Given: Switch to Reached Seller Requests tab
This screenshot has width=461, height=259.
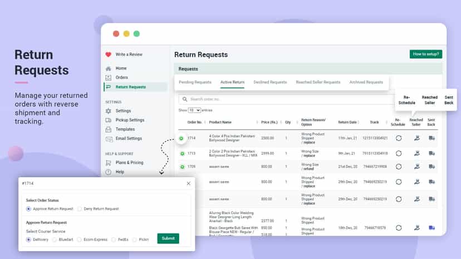Looking at the screenshot, I should (x=318, y=82).
